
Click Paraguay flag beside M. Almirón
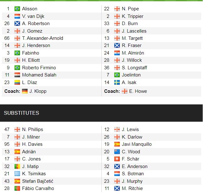(x=117, y=53)
